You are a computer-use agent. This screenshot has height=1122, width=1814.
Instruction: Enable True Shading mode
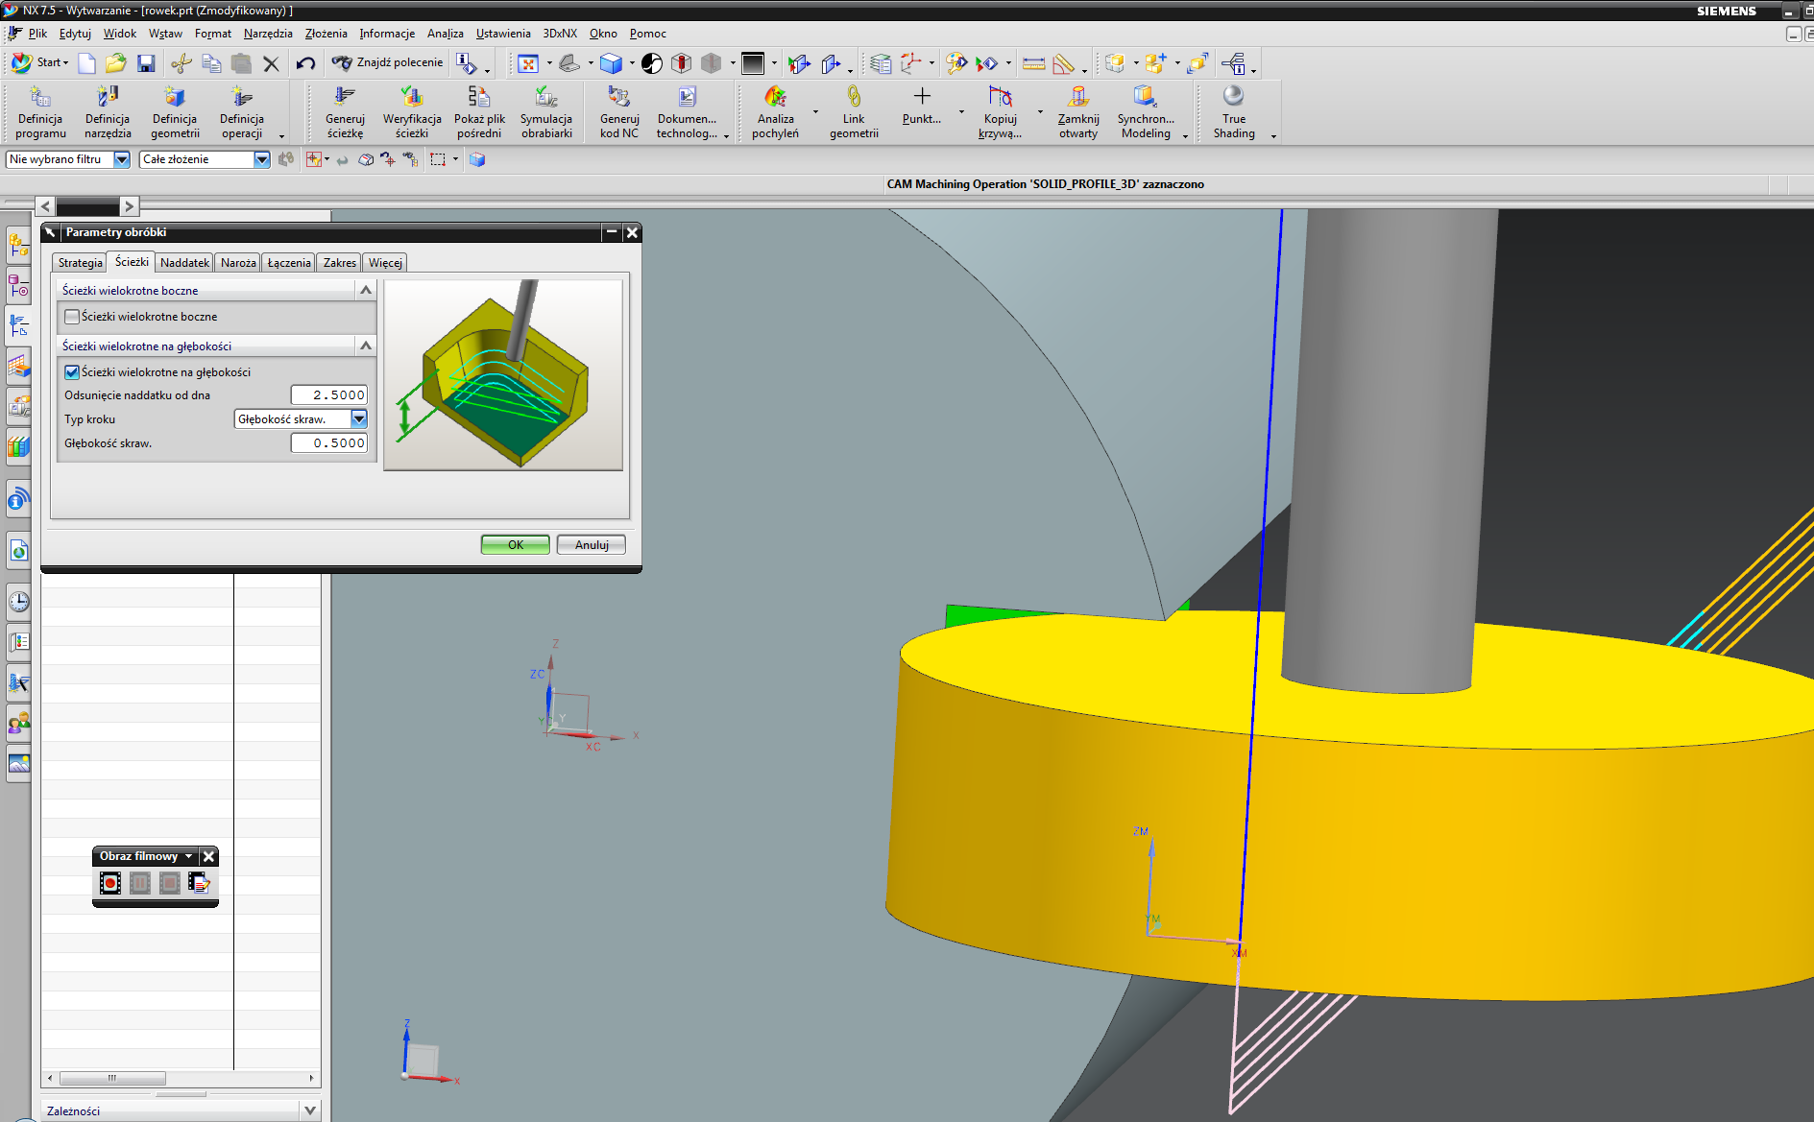[1234, 111]
